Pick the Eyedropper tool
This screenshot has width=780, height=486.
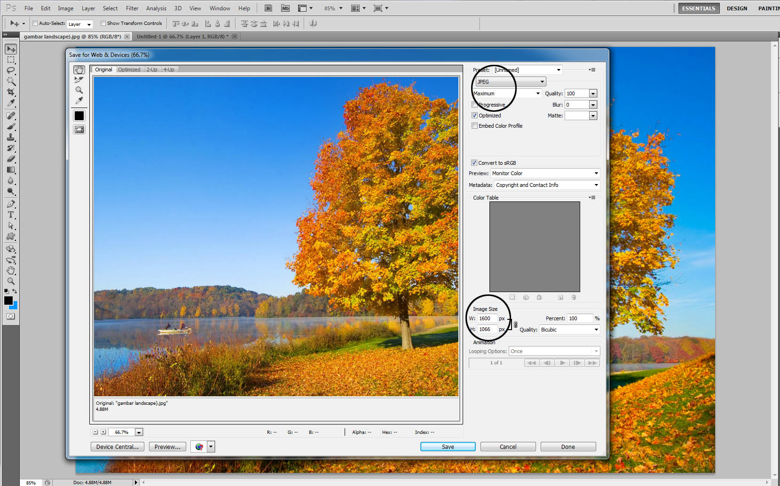click(79, 100)
